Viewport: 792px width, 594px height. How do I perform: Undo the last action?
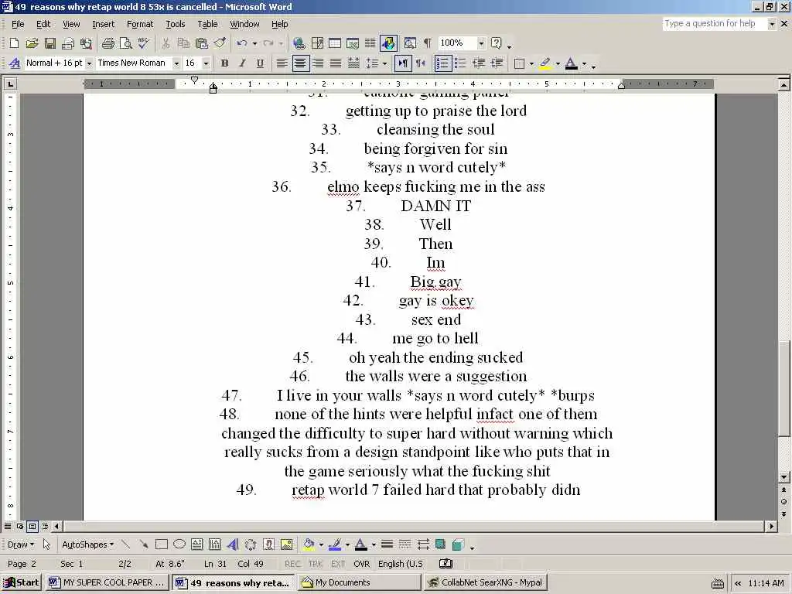(x=242, y=43)
